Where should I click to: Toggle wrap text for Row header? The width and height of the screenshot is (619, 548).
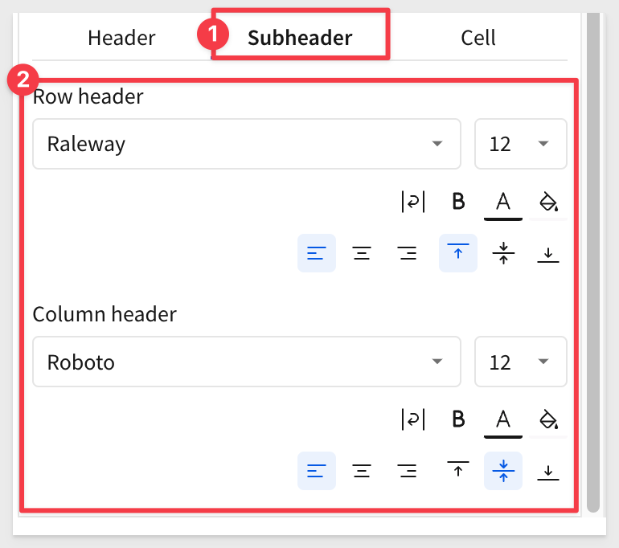tap(413, 202)
